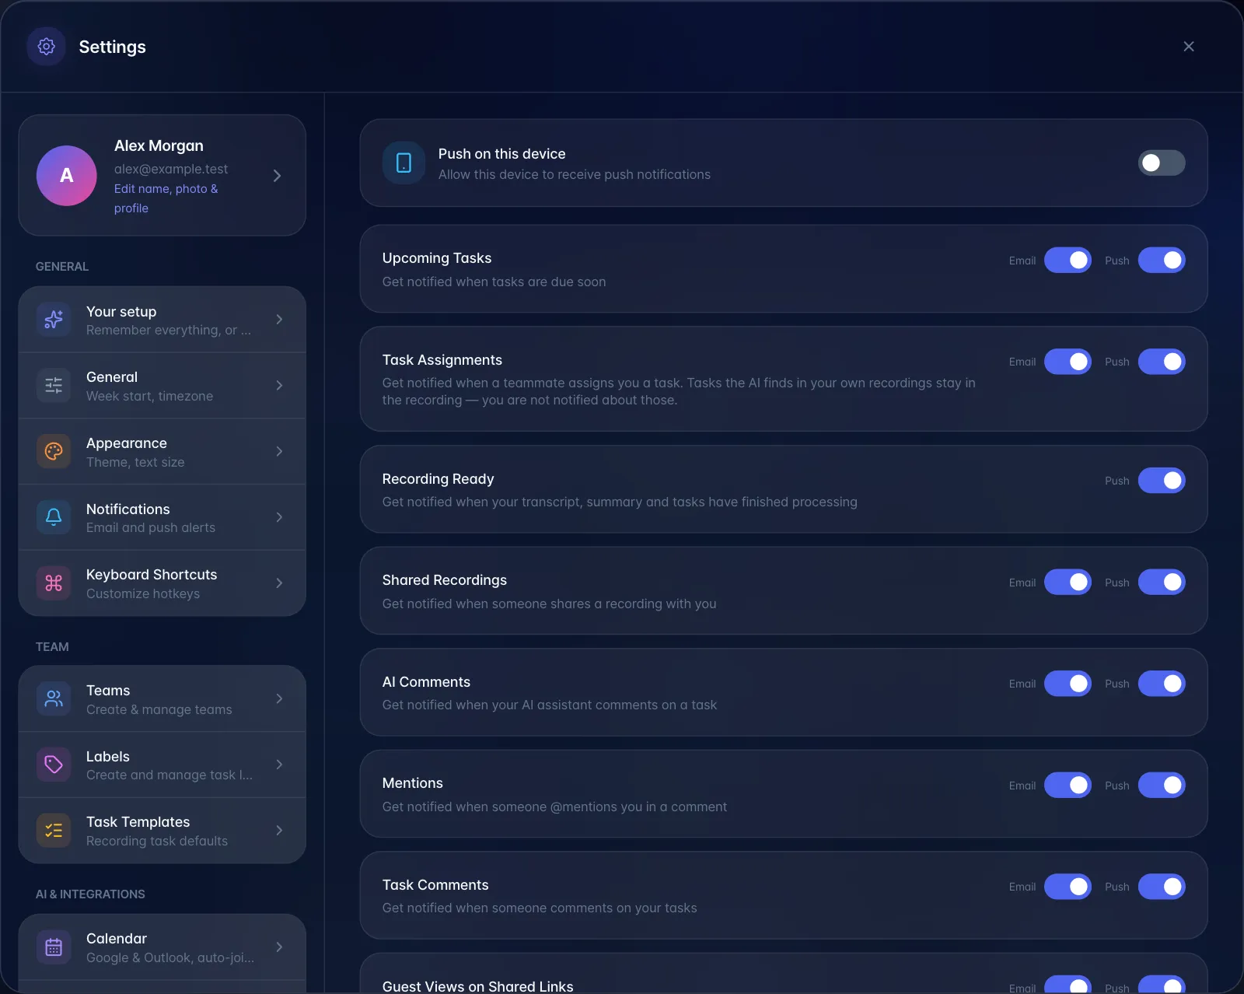1244x994 pixels.
Task: Click the Guest Views on Shared Links heading
Action: point(477,986)
